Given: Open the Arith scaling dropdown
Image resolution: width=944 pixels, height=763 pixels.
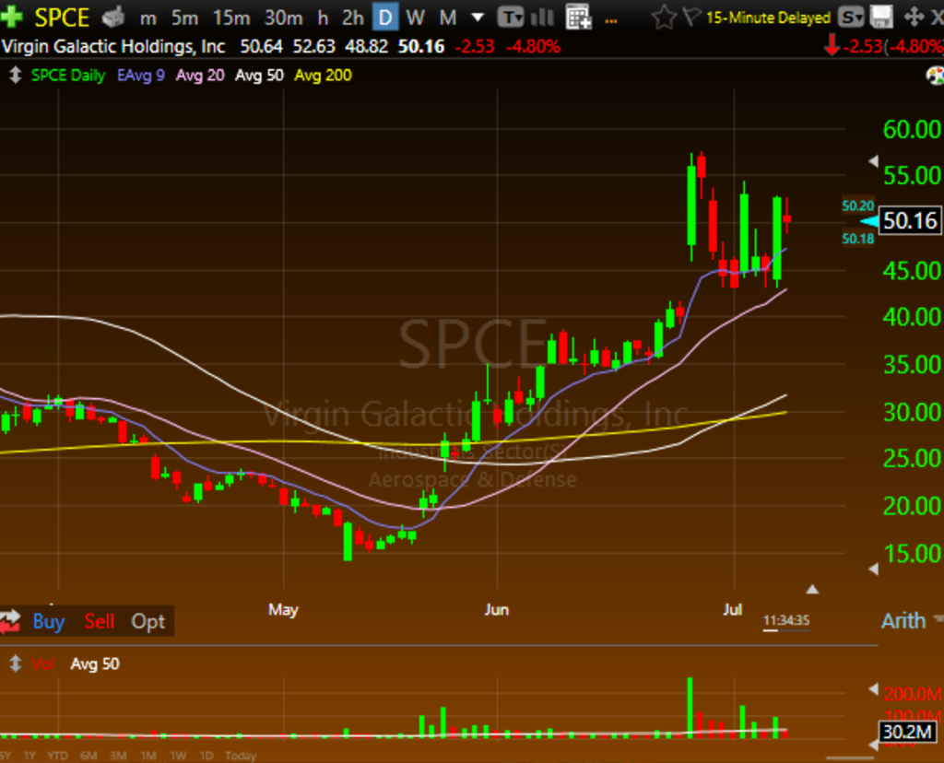Looking at the screenshot, I should click(912, 620).
